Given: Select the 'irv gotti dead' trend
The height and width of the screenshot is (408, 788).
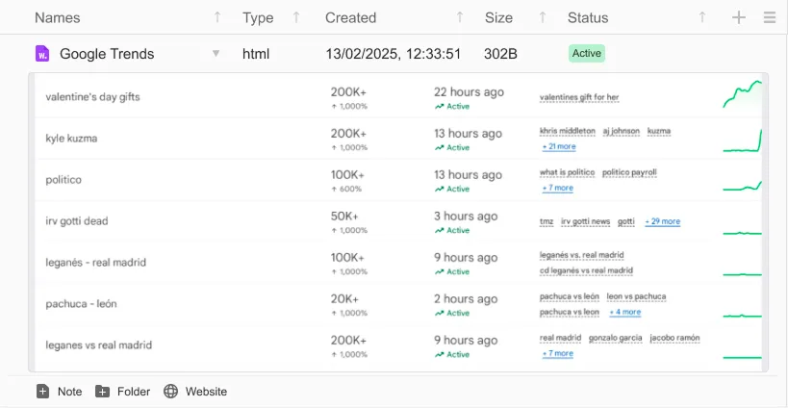Looking at the screenshot, I should [x=77, y=220].
